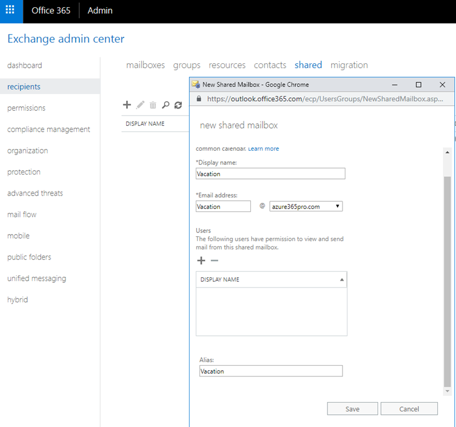Open protection in the left navigation
This screenshot has width=456, height=427.
[x=24, y=172]
